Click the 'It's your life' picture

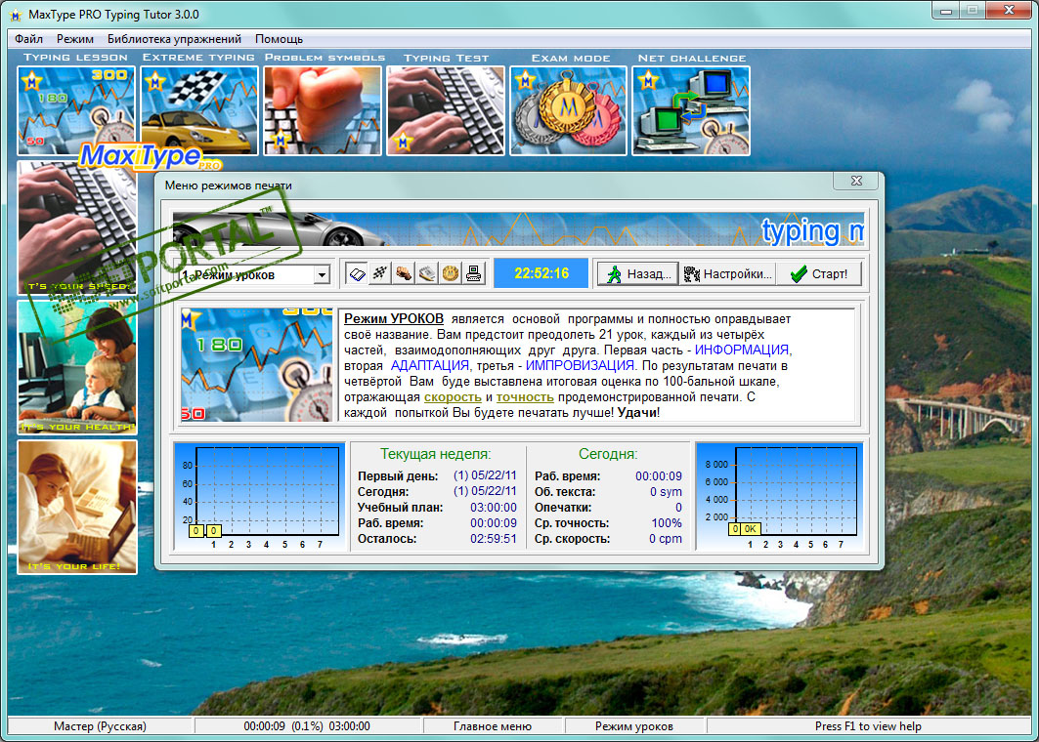77,507
